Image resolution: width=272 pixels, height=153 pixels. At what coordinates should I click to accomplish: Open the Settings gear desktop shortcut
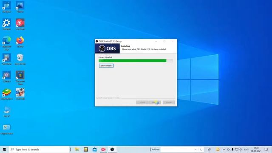pos(7,24)
